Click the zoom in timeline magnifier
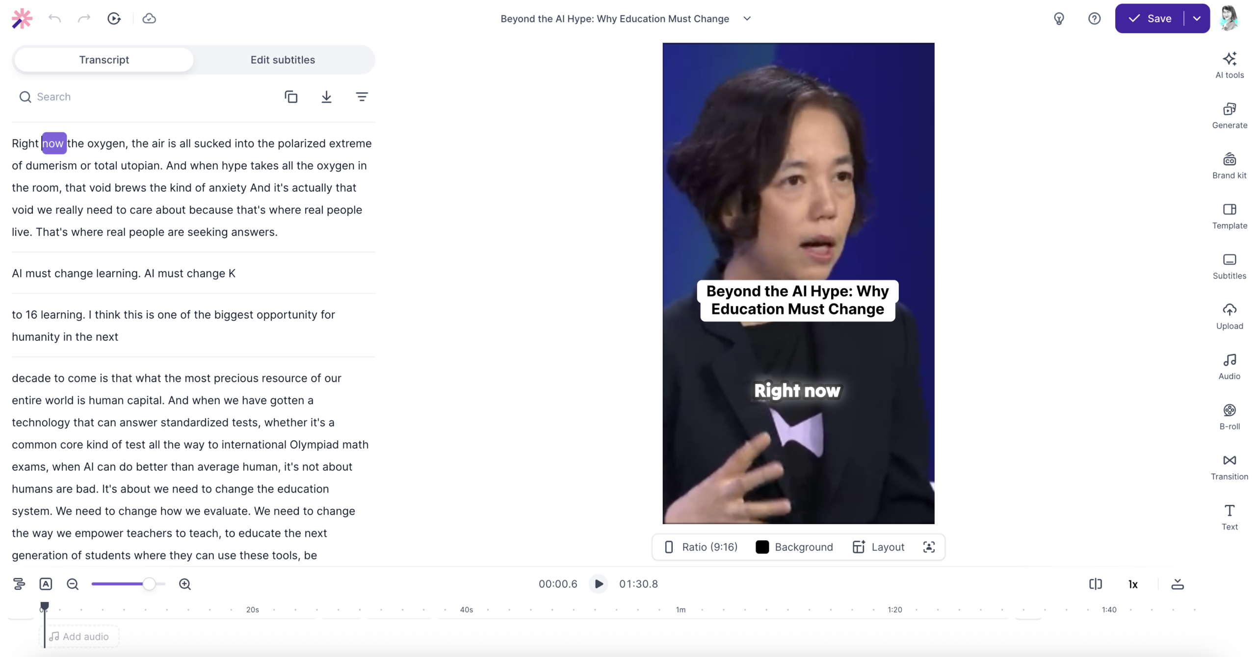Viewport: 1256px width, 657px height. coord(185,584)
